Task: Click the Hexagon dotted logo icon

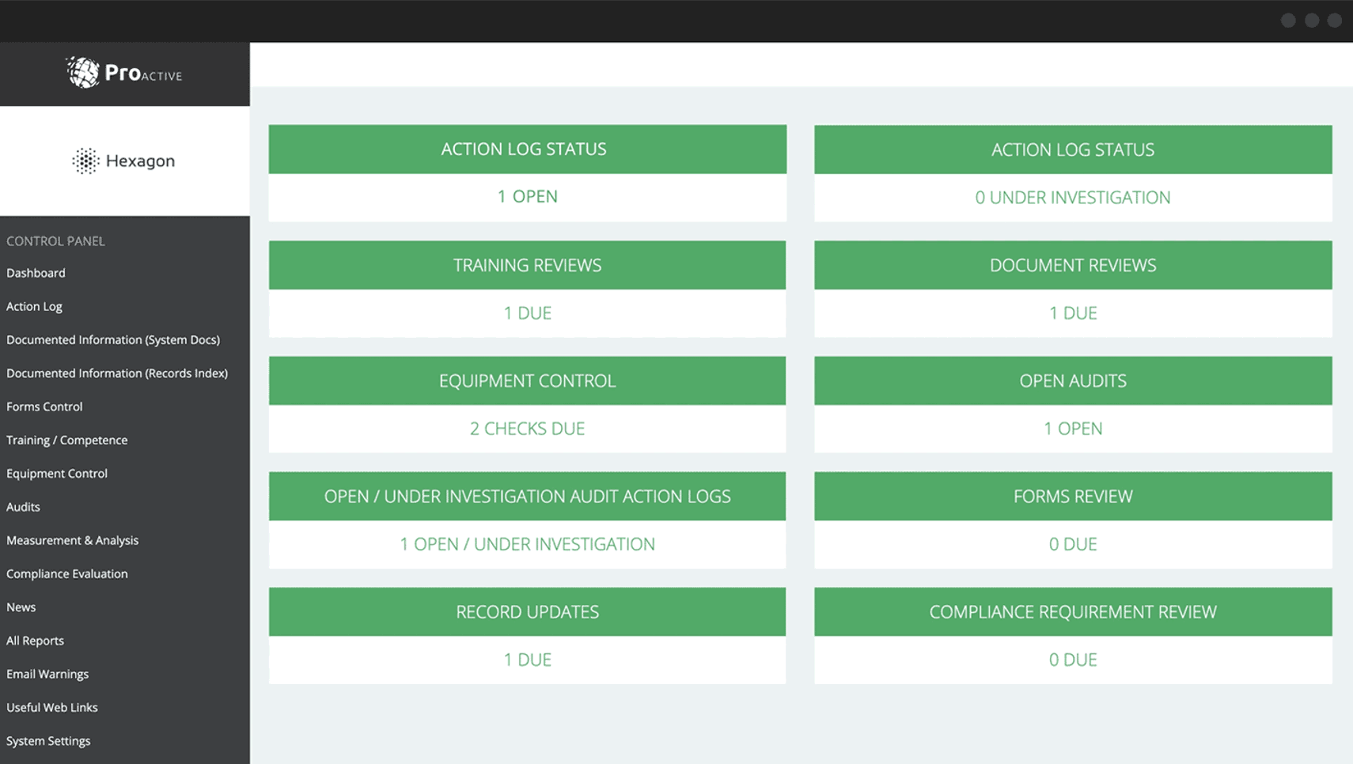Action: coord(85,161)
